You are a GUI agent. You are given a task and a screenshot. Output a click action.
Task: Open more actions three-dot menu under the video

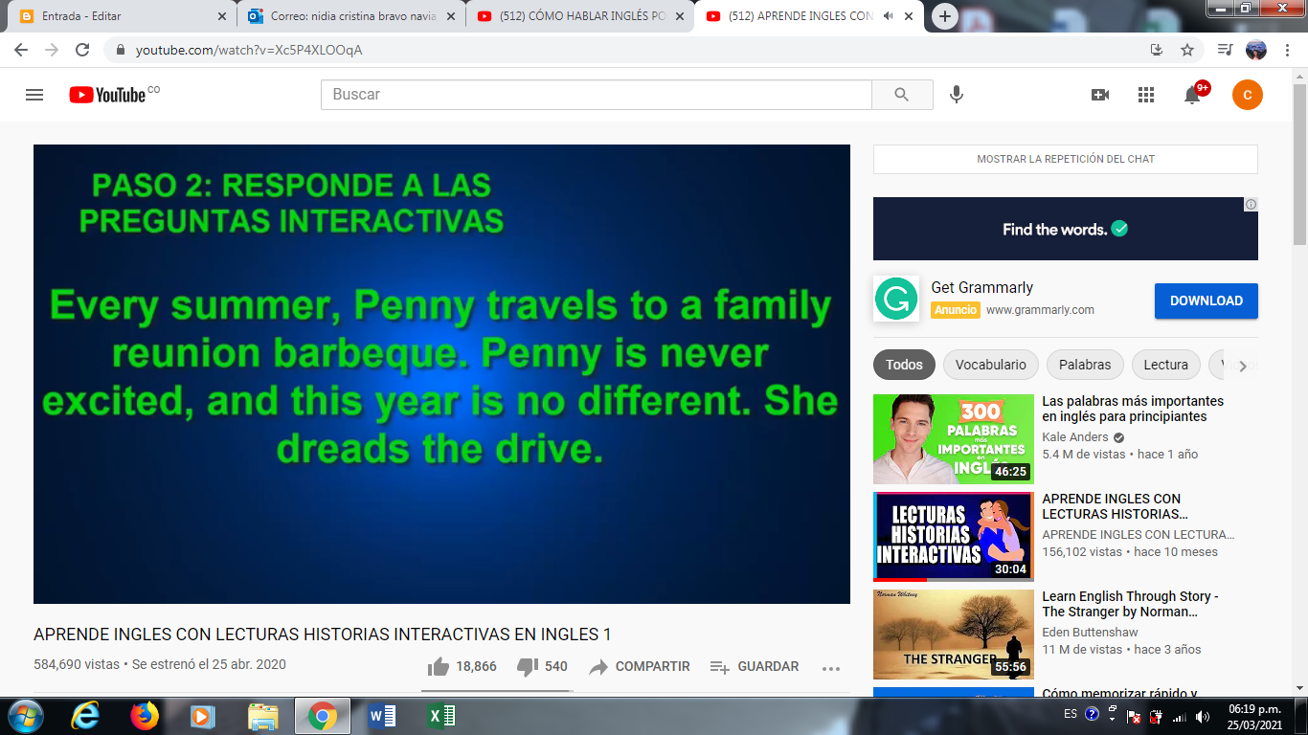tap(831, 668)
